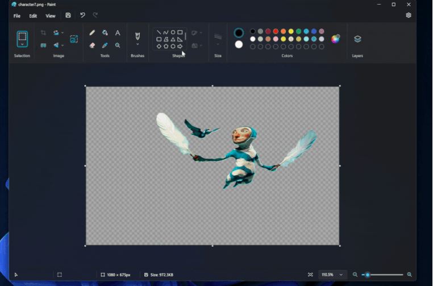Select the Fill bucket tool
433x286 pixels.
(x=105, y=32)
